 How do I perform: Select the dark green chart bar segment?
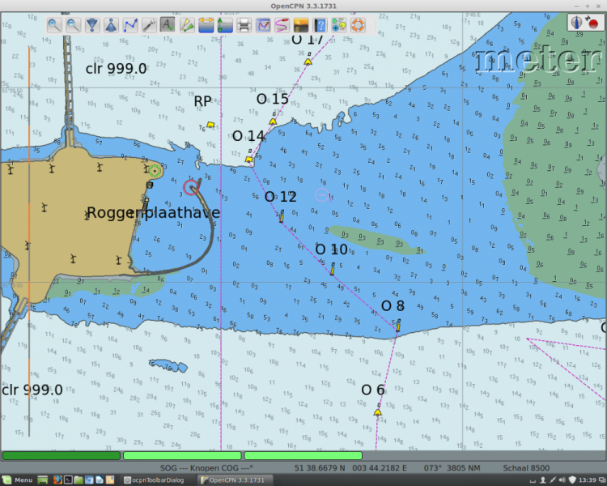(x=62, y=456)
